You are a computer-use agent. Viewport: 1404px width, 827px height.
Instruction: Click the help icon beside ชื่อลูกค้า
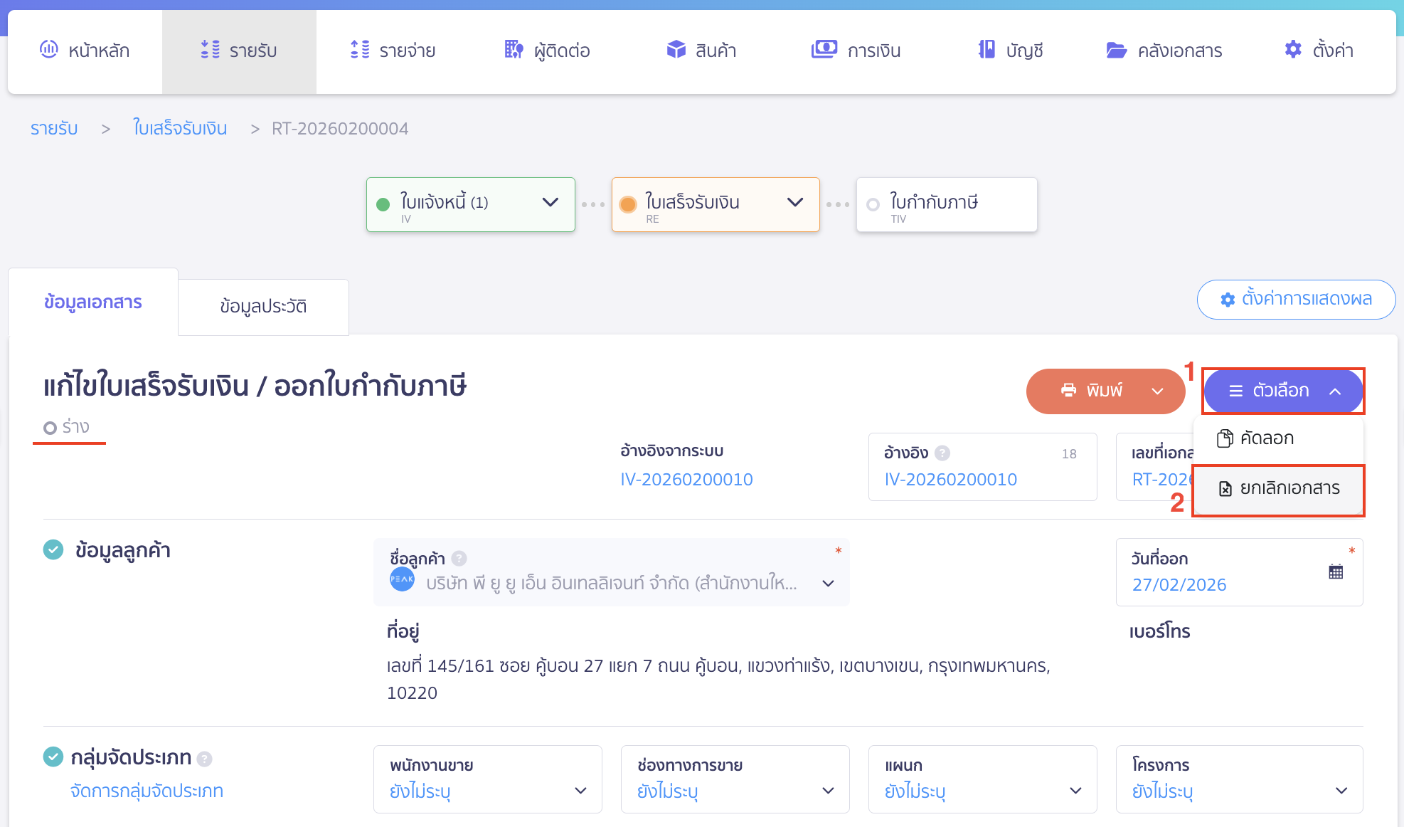click(459, 558)
